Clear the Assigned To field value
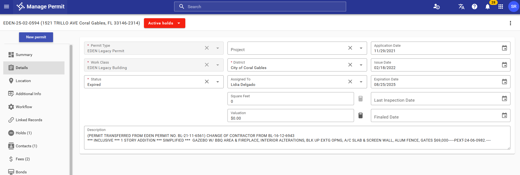Viewport: 520px width, 175px height. point(350,82)
